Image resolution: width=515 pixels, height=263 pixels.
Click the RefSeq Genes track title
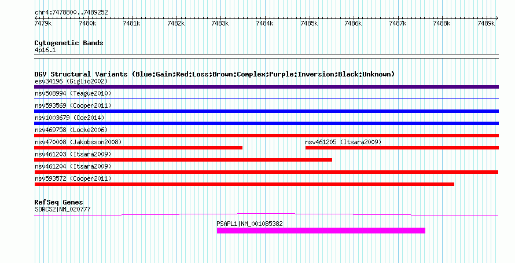pos(58,202)
